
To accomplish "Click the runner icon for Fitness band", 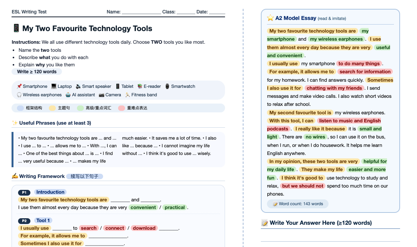I will coord(128,95).
